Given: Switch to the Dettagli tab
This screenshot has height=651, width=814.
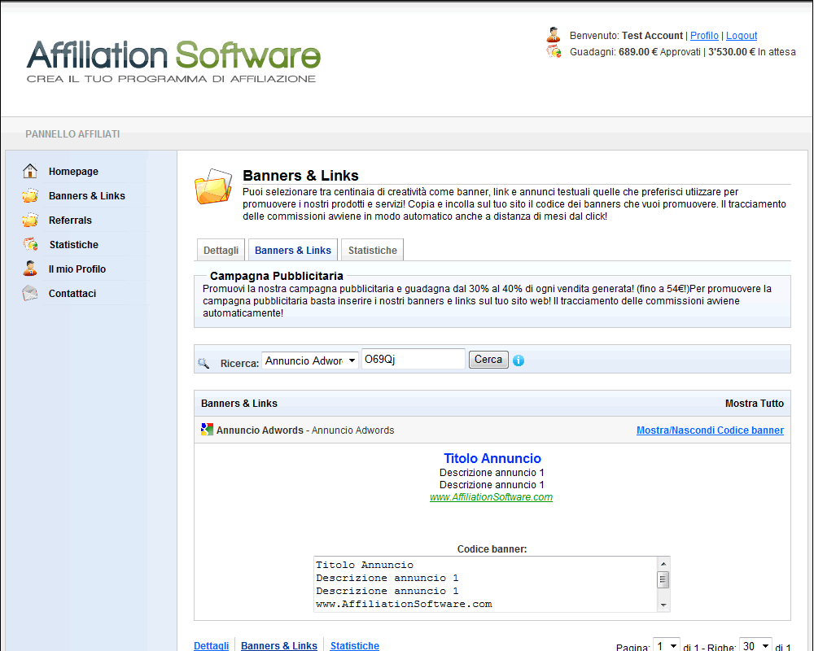Looking at the screenshot, I should [221, 251].
